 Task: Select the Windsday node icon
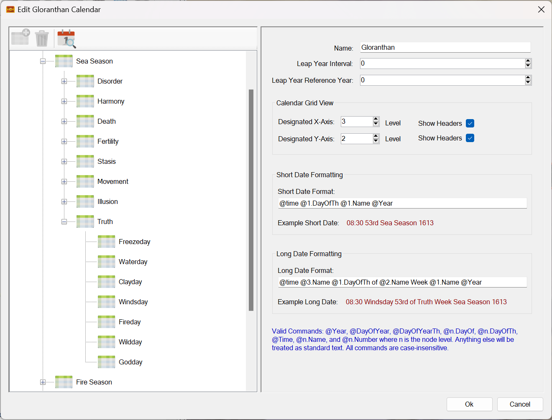pyautogui.click(x=106, y=302)
